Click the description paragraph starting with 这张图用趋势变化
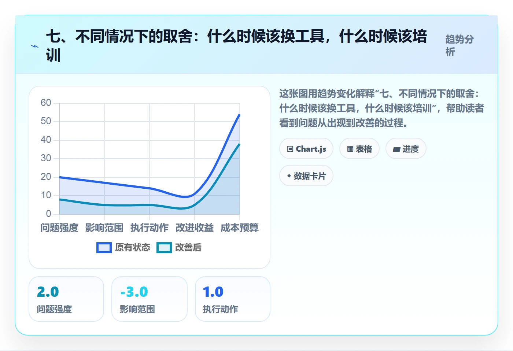 [x=382, y=108]
